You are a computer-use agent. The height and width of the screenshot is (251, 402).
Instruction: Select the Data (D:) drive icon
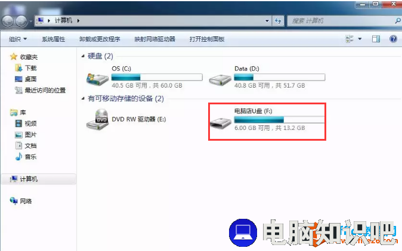[x=220, y=80]
